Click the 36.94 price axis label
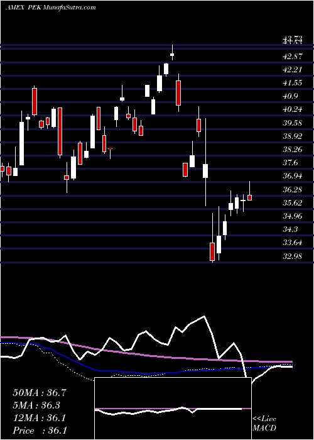The width and height of the screenshot is (314, 440). (x=293, y=176)
